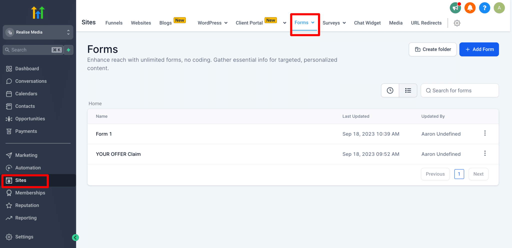Switch to the Funnels tab

click(114, 23)
